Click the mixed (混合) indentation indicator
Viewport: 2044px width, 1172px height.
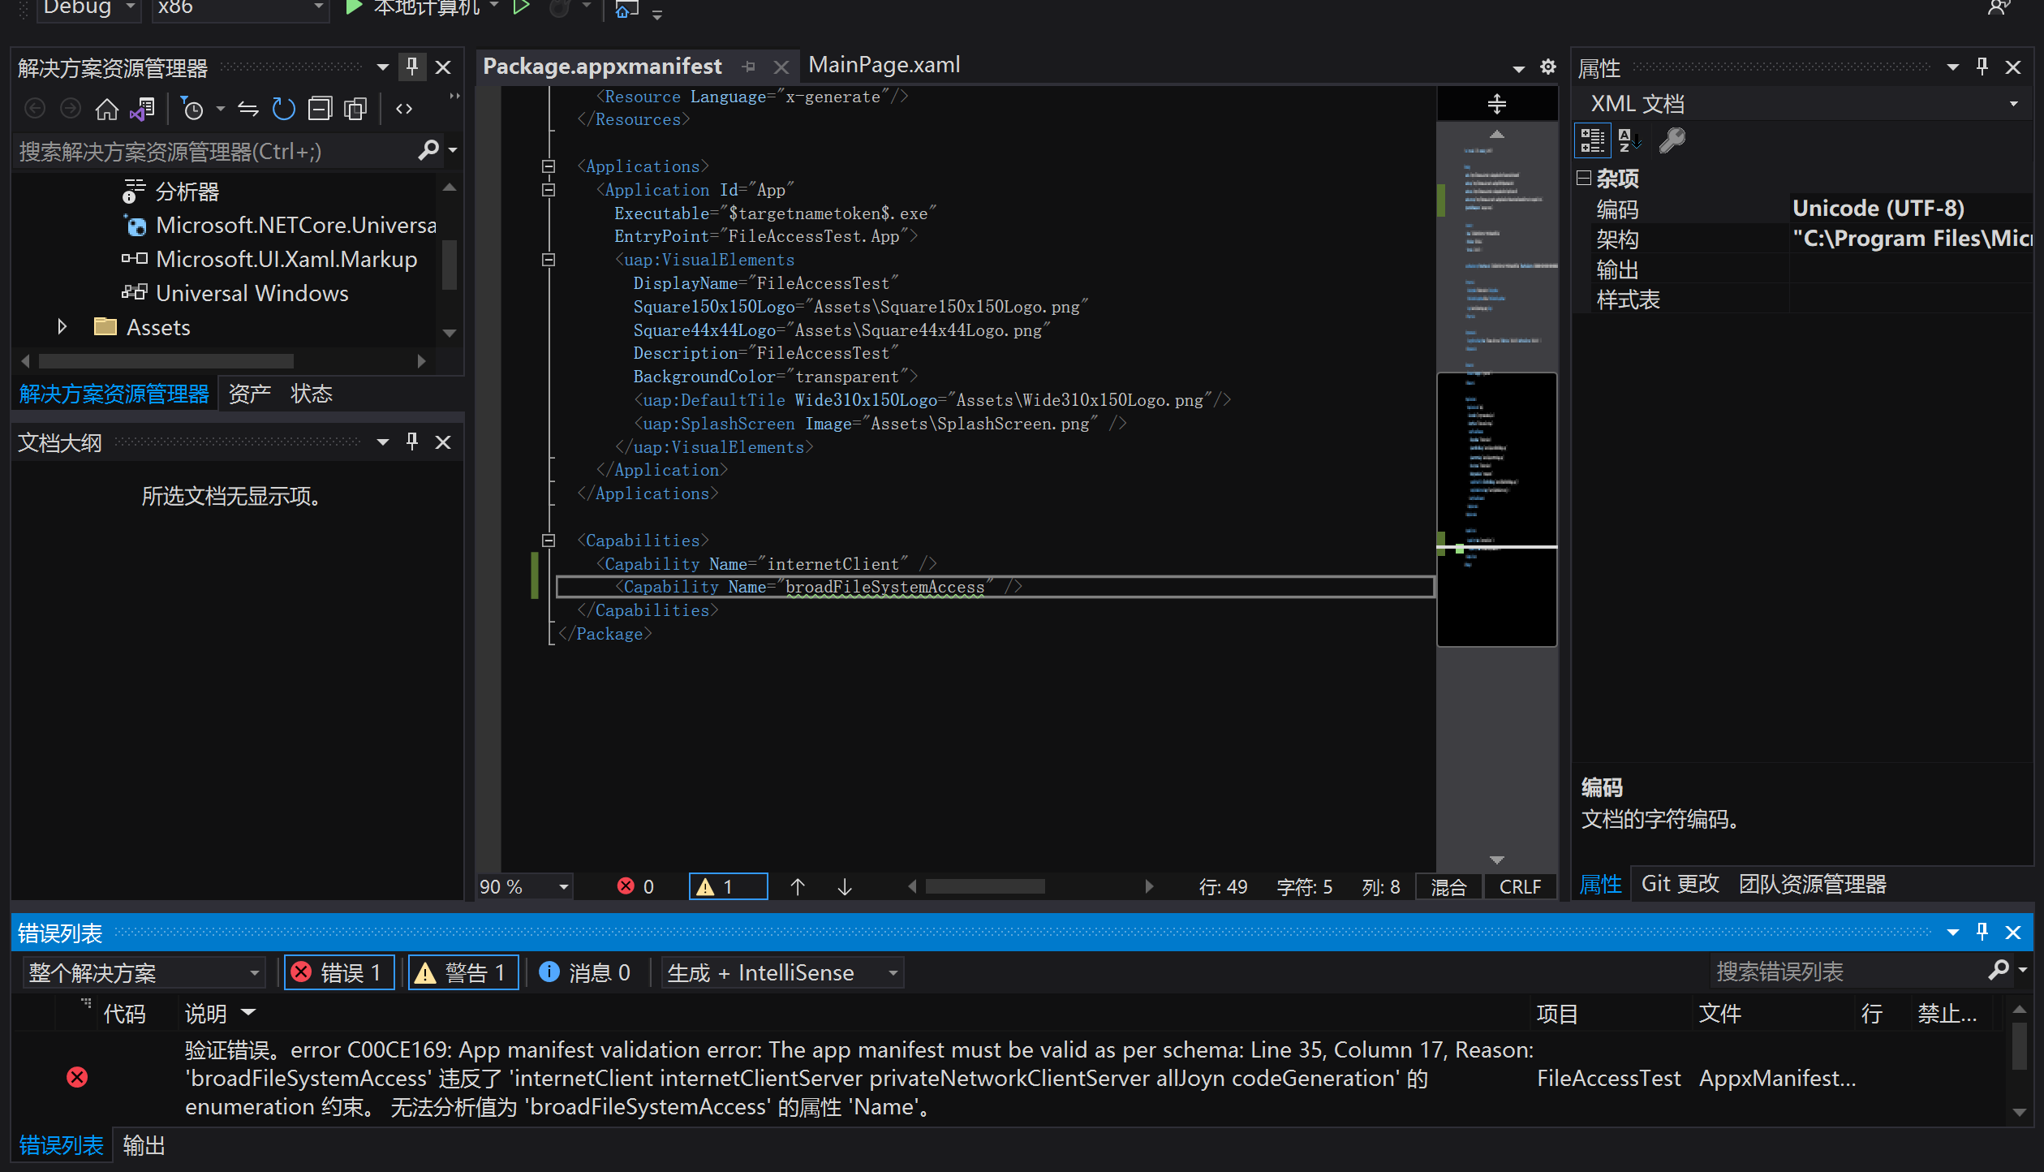pyautogui.click(x=1448, y=886)
